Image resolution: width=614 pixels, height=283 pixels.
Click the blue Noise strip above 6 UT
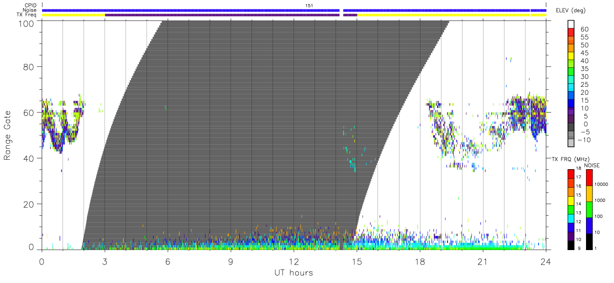tap(191, 10)
